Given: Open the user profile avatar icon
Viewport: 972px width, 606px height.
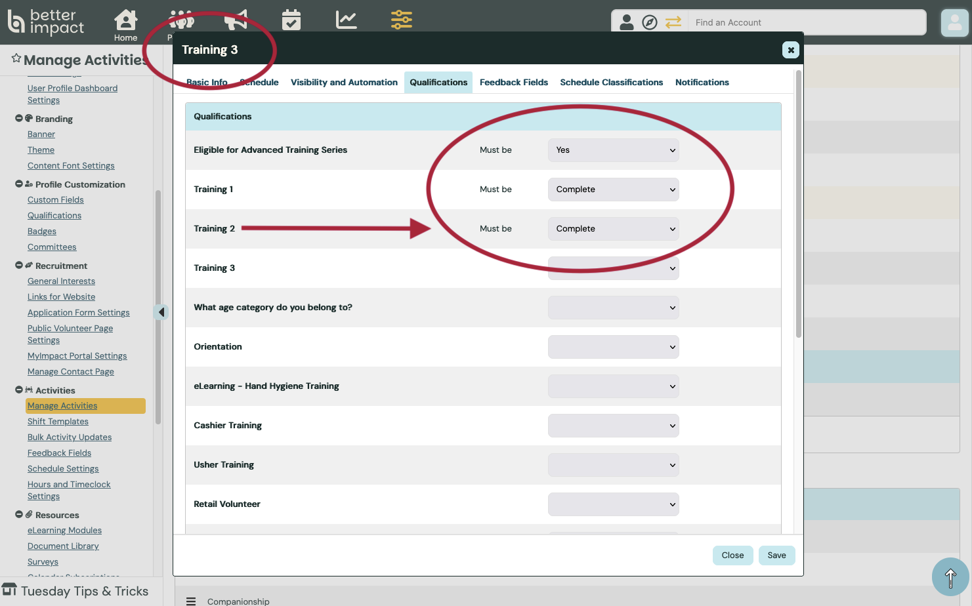Looking at the screenshot, I should click(954, 23).
